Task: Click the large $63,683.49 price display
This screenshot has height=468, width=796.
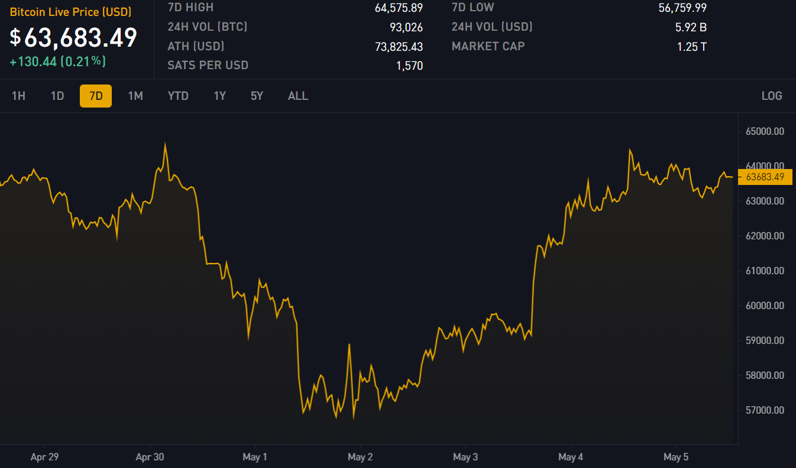Action: point(73,37)
